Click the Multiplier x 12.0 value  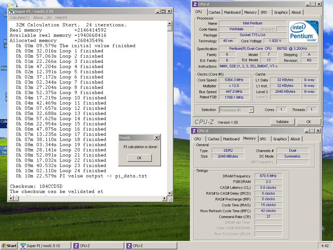[x=234, y=86]
